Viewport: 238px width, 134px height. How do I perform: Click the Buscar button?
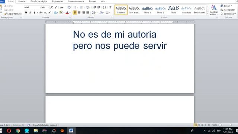(226, 6)
